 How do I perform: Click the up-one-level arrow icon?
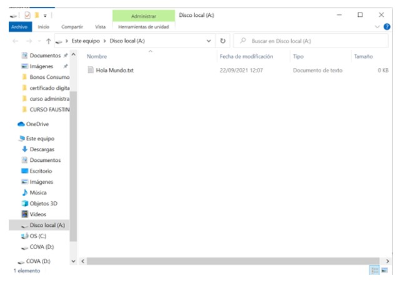point(49,41)
